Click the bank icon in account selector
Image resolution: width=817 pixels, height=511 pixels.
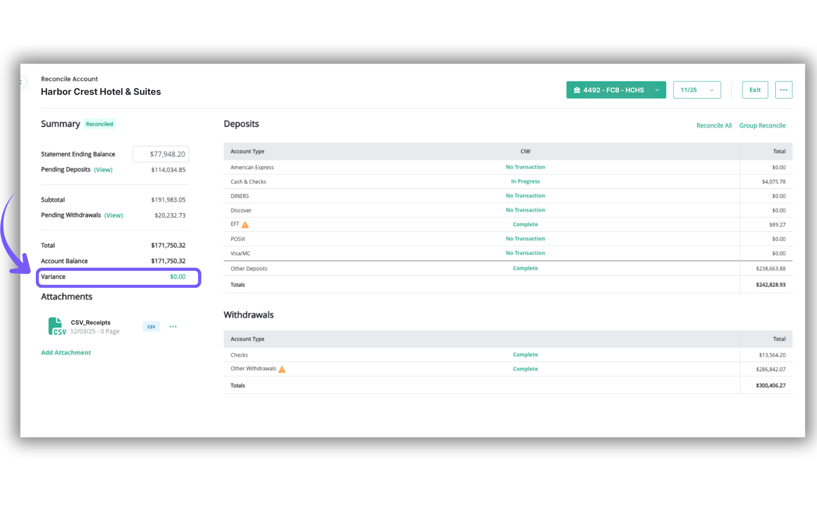click(x=577, y=90)
